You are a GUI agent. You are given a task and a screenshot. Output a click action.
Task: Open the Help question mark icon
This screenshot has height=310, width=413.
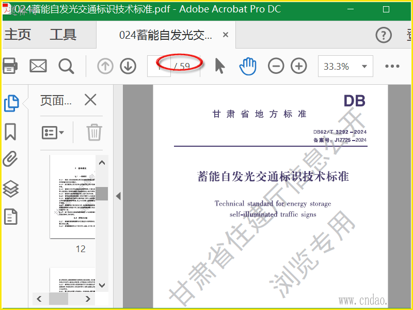(384, 35)
